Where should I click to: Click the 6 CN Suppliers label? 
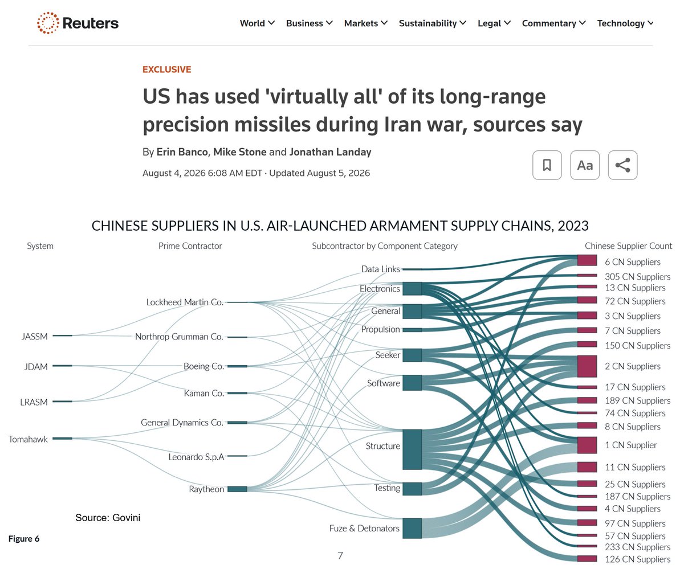[x=633, y=262]
